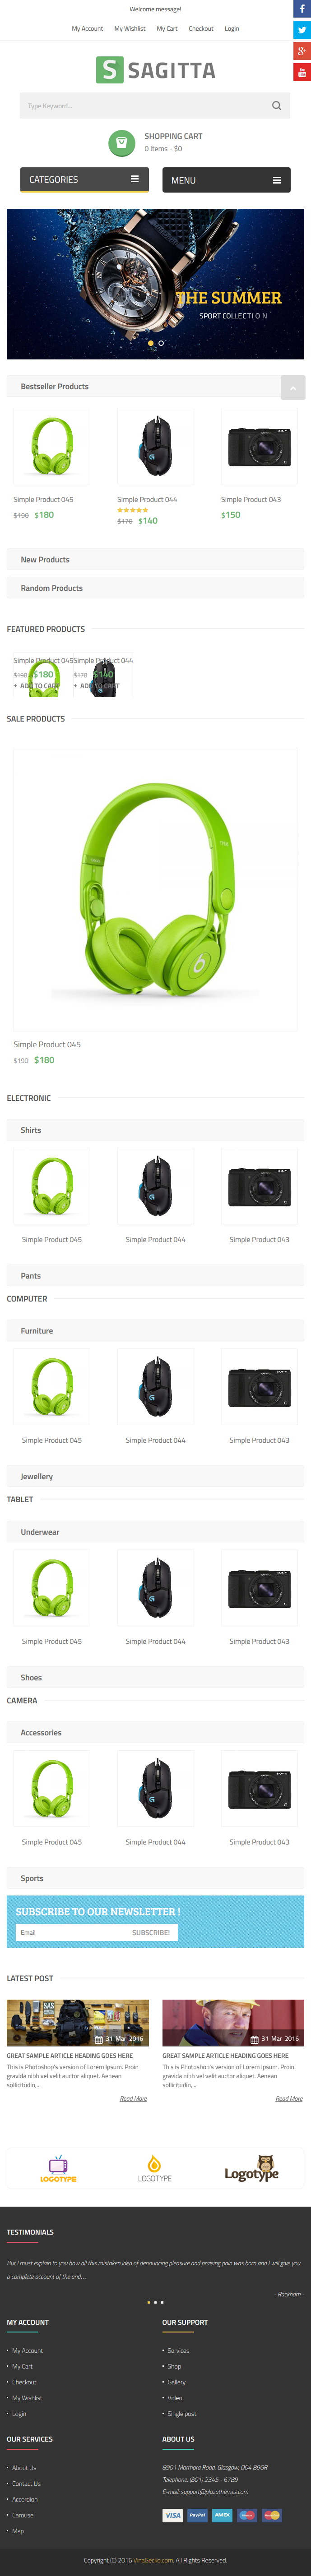
Task: Expand the CATEGORIES menu
Action: pos(85,180)
